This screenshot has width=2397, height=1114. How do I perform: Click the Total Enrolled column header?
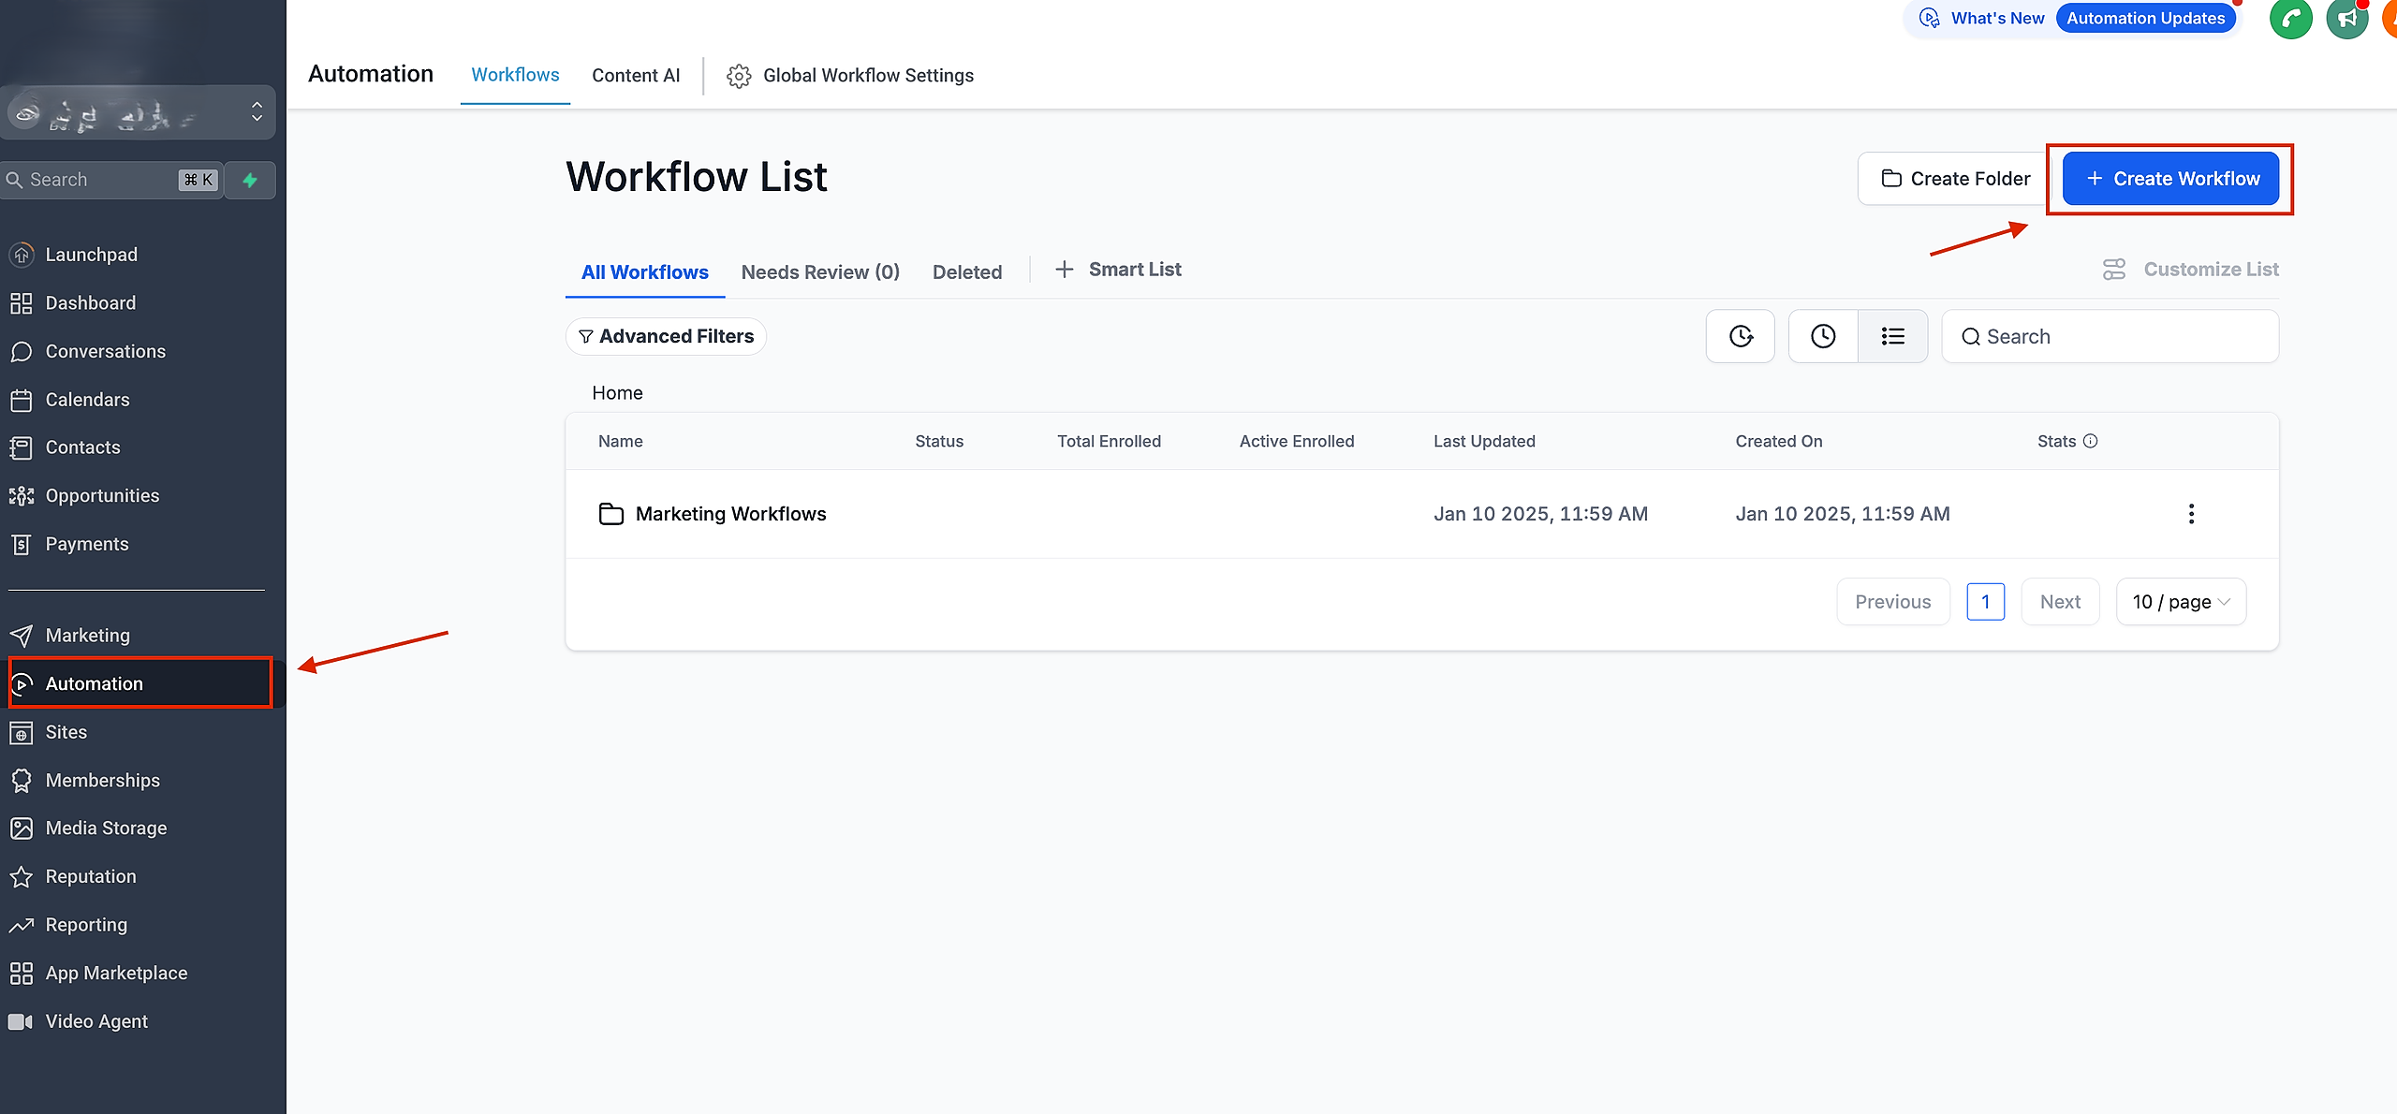coord(1109,441)
